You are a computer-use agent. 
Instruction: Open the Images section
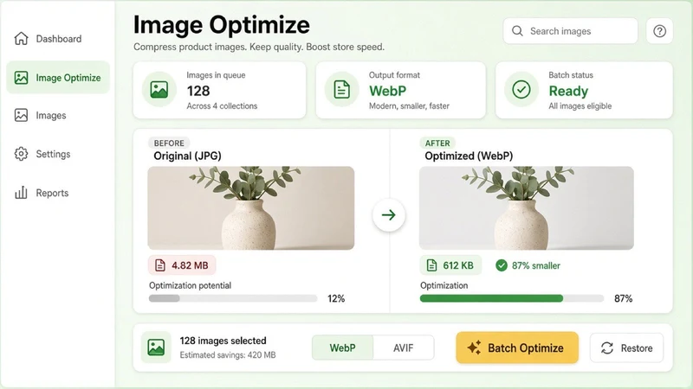click(58, 115)
